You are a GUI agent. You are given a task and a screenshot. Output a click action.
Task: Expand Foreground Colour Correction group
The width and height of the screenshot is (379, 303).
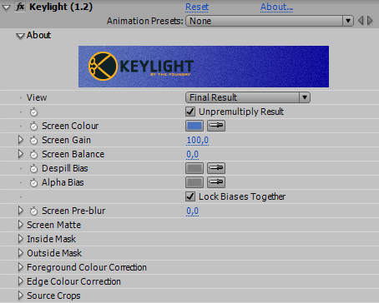(20, 267)
